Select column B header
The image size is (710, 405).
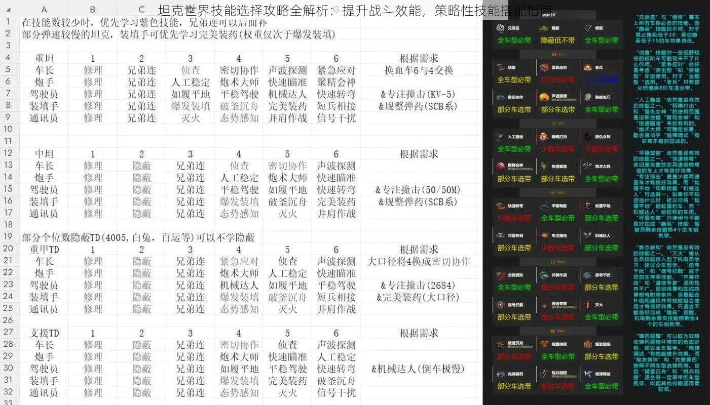pos(93,10)
